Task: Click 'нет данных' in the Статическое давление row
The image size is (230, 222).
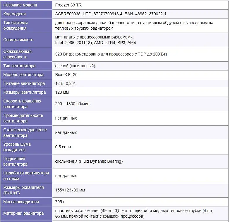Action: point(66,133)
